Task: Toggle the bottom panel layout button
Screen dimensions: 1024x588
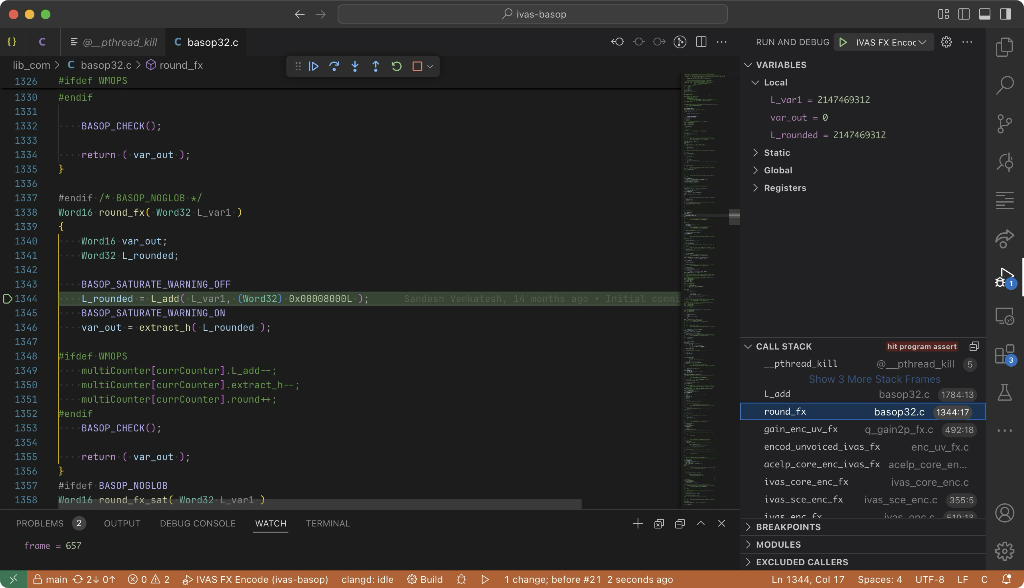Action: tap(984, 14)
